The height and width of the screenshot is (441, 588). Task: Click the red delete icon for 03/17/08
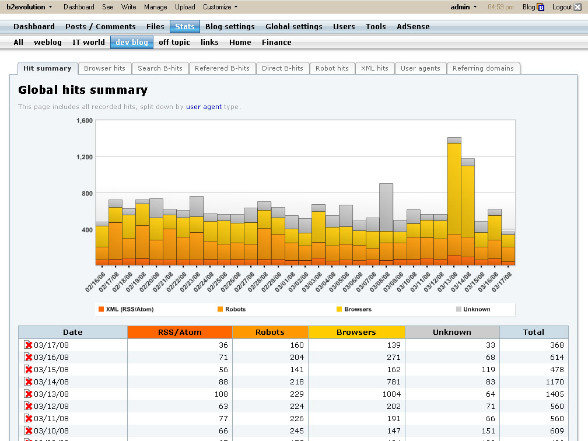(x=28, y=345)
